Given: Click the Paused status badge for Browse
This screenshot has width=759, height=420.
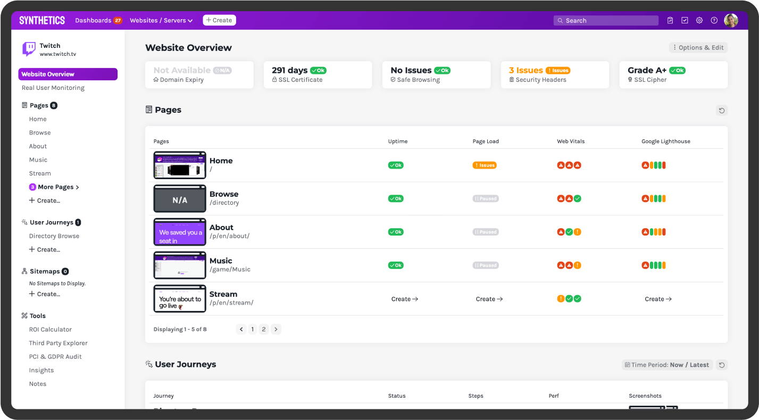Looking at the screenshot, I should (x=486, y=198).
